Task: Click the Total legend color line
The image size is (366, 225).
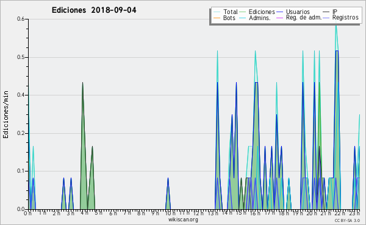Action: 217,12
